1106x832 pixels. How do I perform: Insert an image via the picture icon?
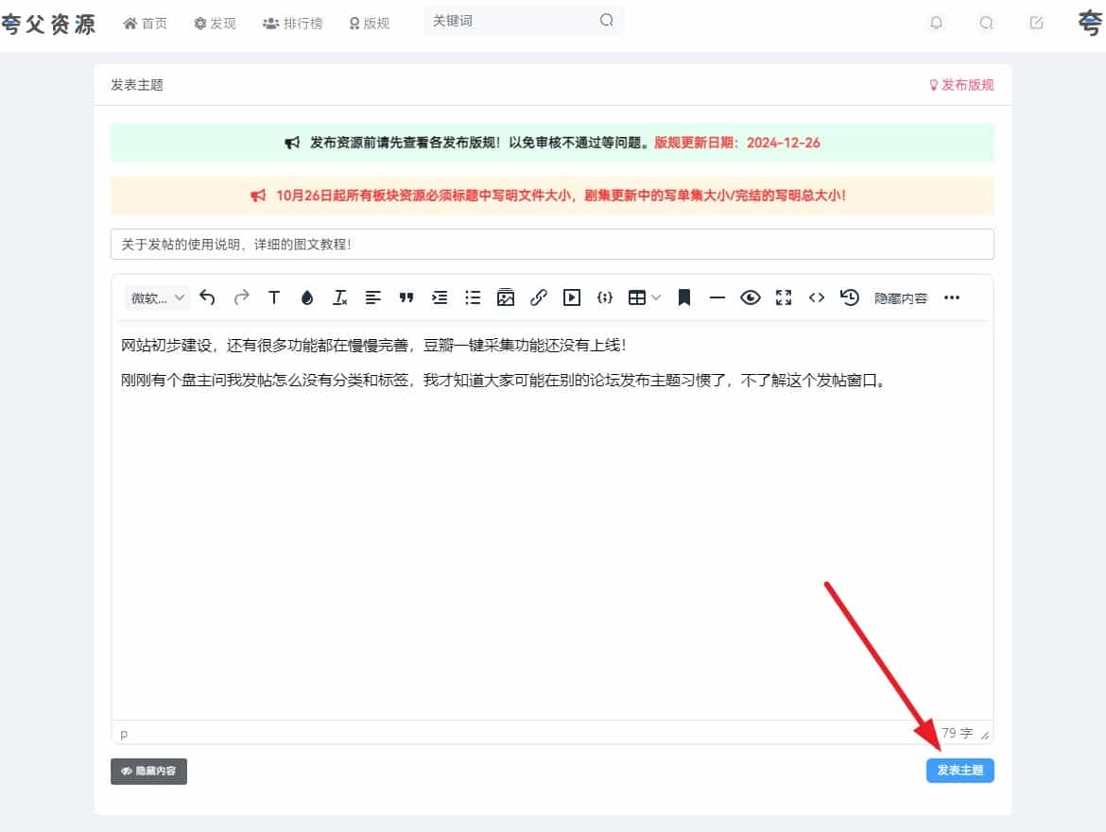coord(506,297)
